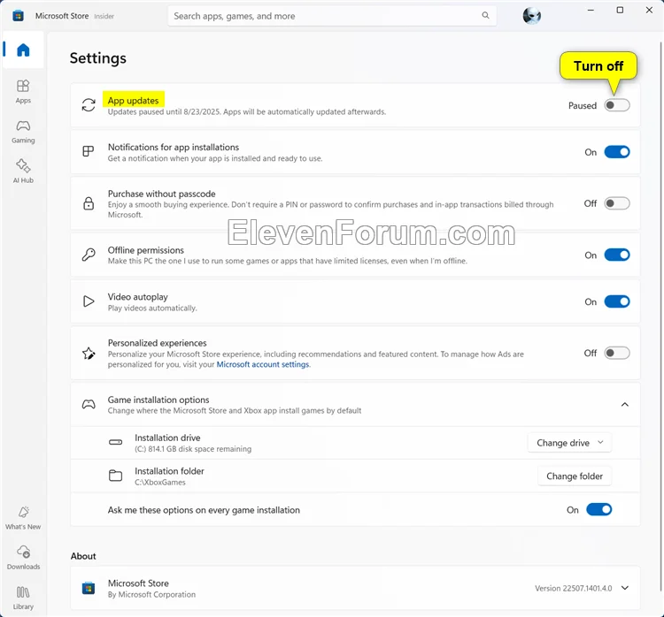Minimize the Microsoft Store window
The height and width of the screenshot is (617, 664).
[591, 10]
